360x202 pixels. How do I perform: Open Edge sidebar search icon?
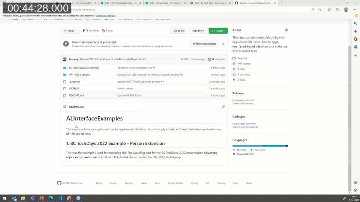click(355, 23)
